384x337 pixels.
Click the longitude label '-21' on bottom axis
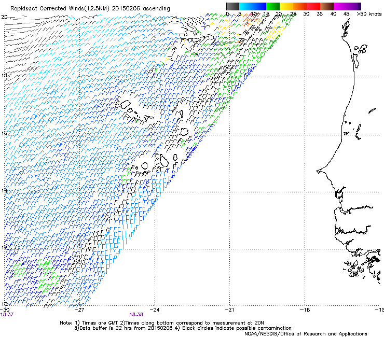[230, 310]
